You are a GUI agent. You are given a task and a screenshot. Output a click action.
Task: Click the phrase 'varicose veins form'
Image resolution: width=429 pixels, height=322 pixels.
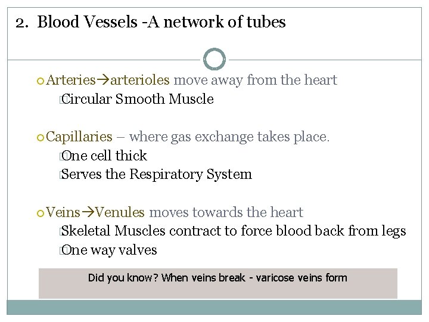point(301,278)
